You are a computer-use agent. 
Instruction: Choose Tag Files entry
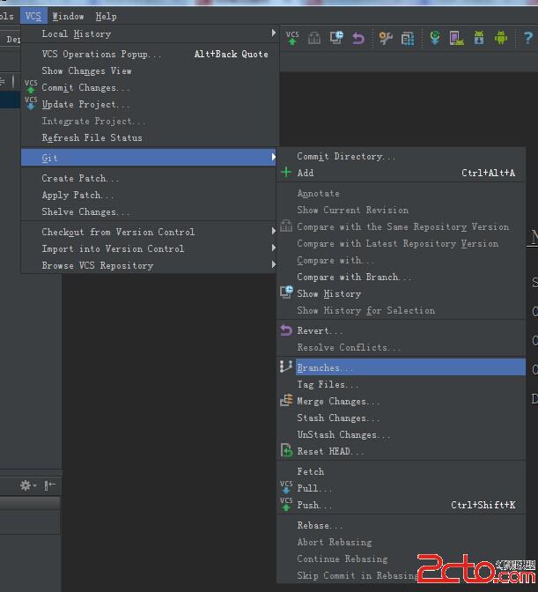[x=402, y=384]
